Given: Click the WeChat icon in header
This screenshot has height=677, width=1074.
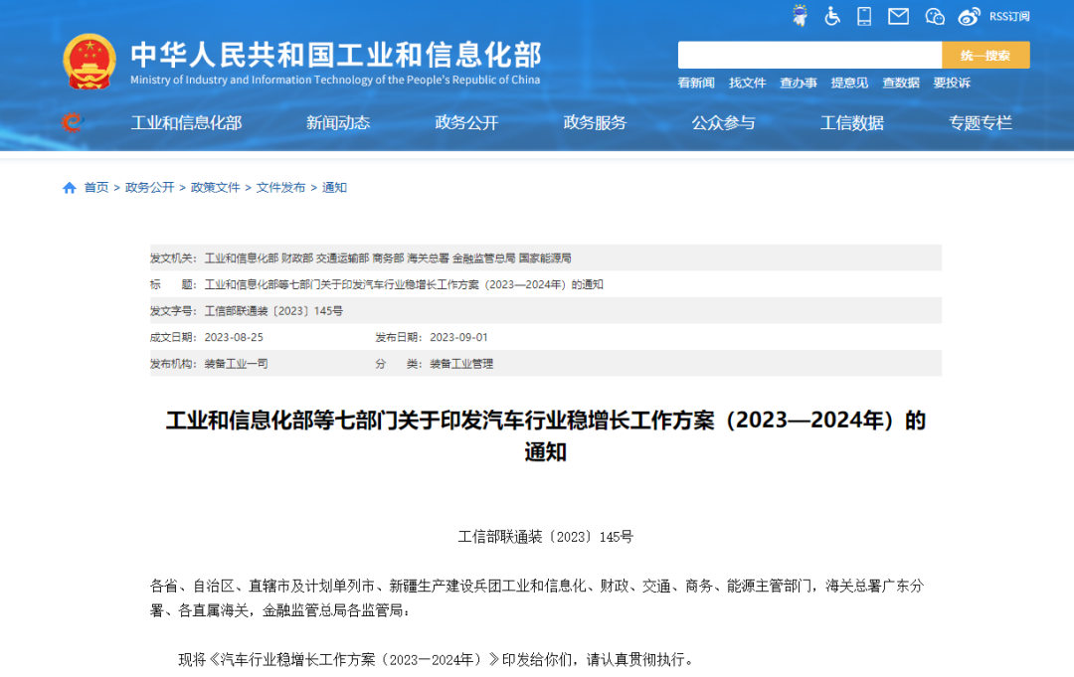Looking at the screenshot, I should coord(934,16).
